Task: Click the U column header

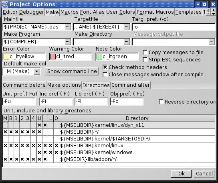Action: click(39, 118)
